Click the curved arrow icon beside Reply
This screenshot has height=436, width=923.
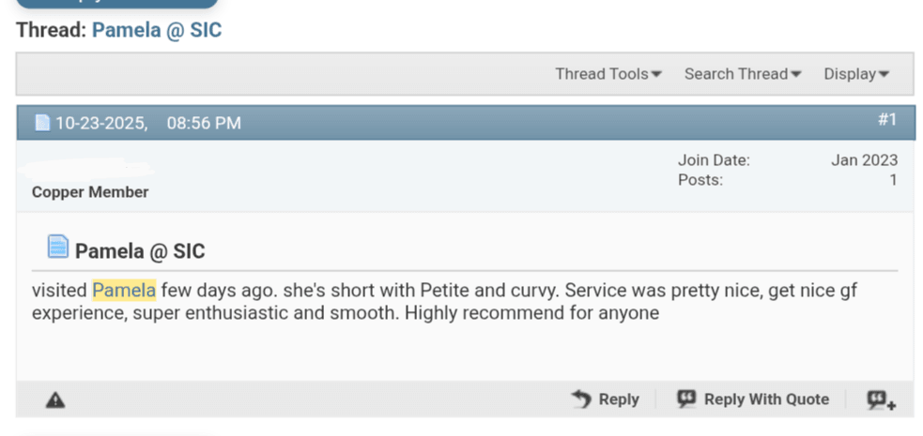581,399
